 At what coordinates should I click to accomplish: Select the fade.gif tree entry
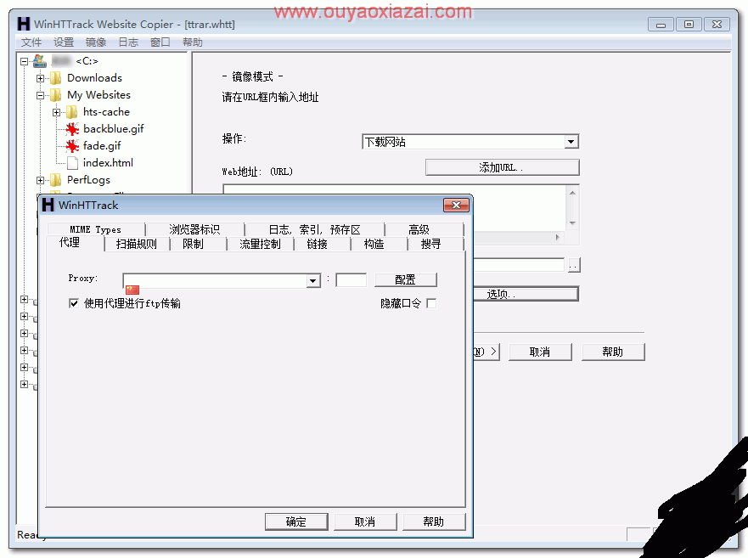102,145
